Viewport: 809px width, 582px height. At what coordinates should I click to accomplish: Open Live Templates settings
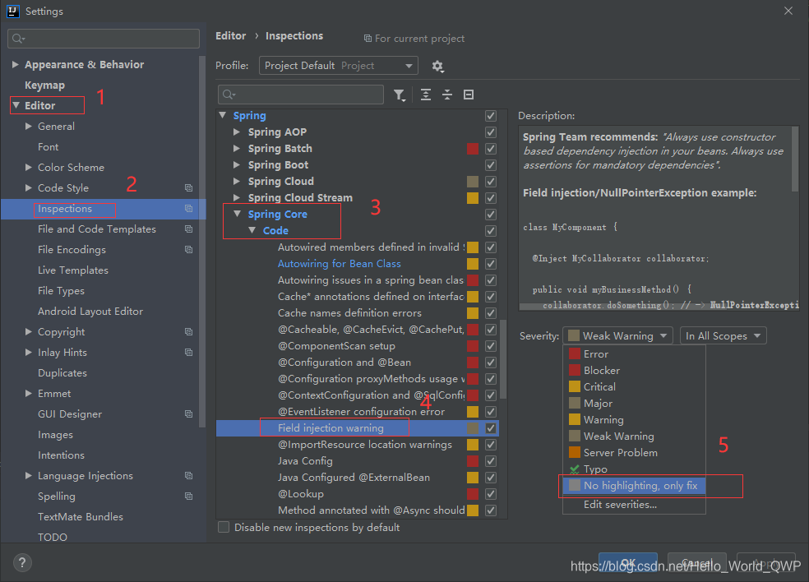[x=72, y=270]
